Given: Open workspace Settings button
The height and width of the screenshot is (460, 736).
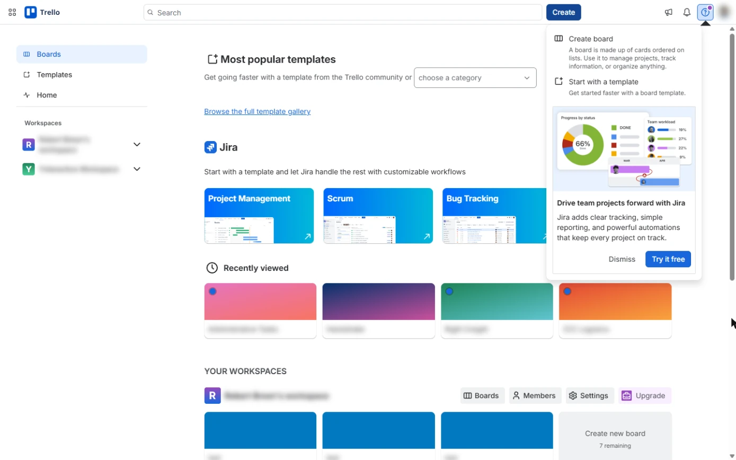Looking at the screenshot, I should 590,395.
